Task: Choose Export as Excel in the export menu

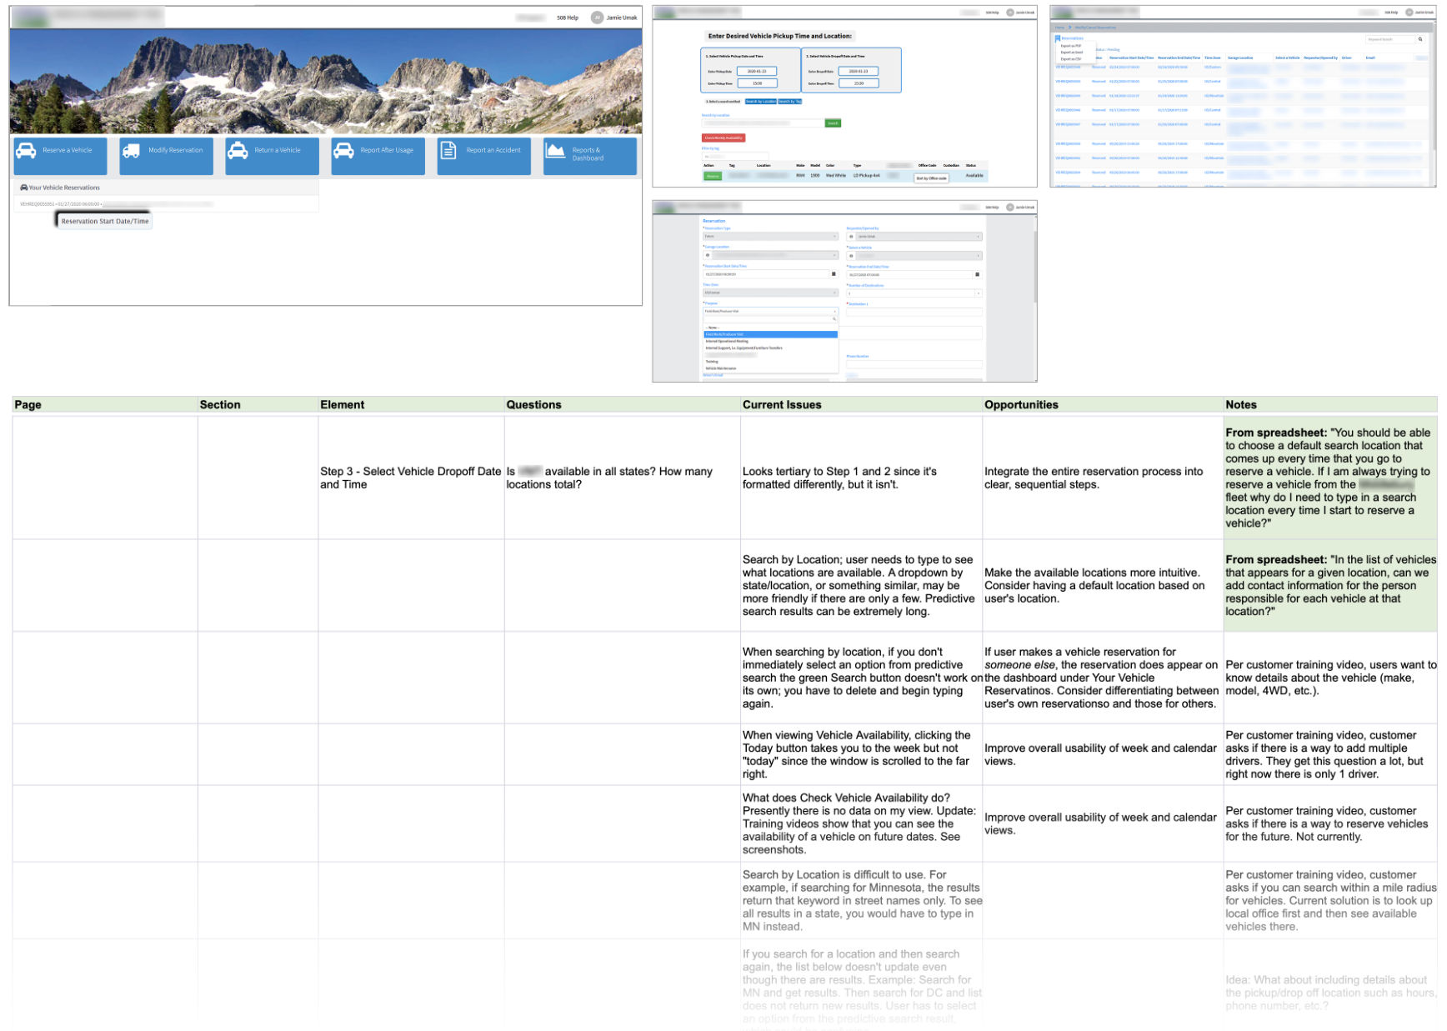Action: pos(1071,52)
